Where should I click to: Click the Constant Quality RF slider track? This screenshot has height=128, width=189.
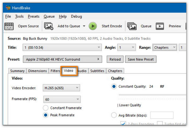(152, 95)
